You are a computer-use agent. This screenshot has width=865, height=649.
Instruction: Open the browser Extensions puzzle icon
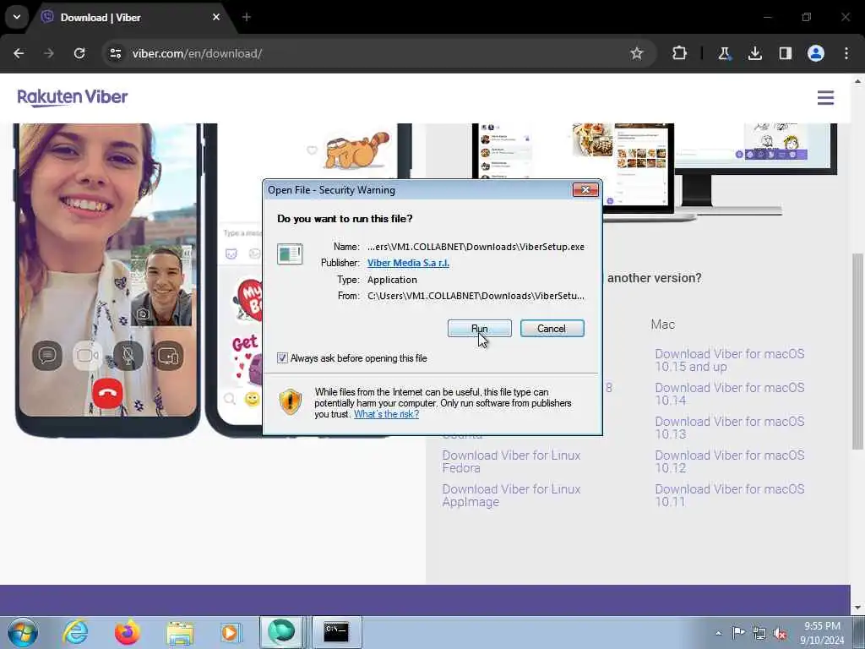(680, 53)
